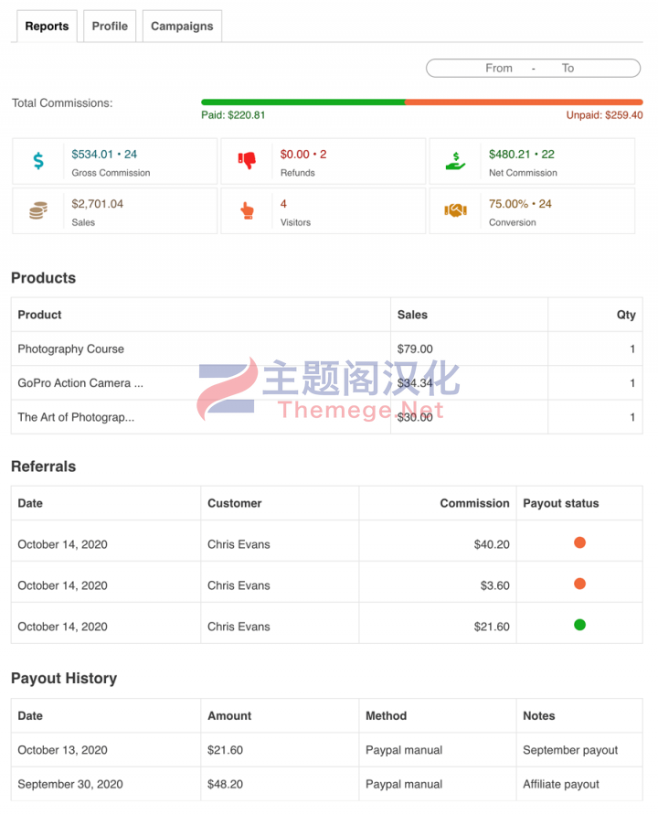Screen dimensions: 658x815
Task: Click the 75.00% • 24 conversion value
Action: pos(520,204)
